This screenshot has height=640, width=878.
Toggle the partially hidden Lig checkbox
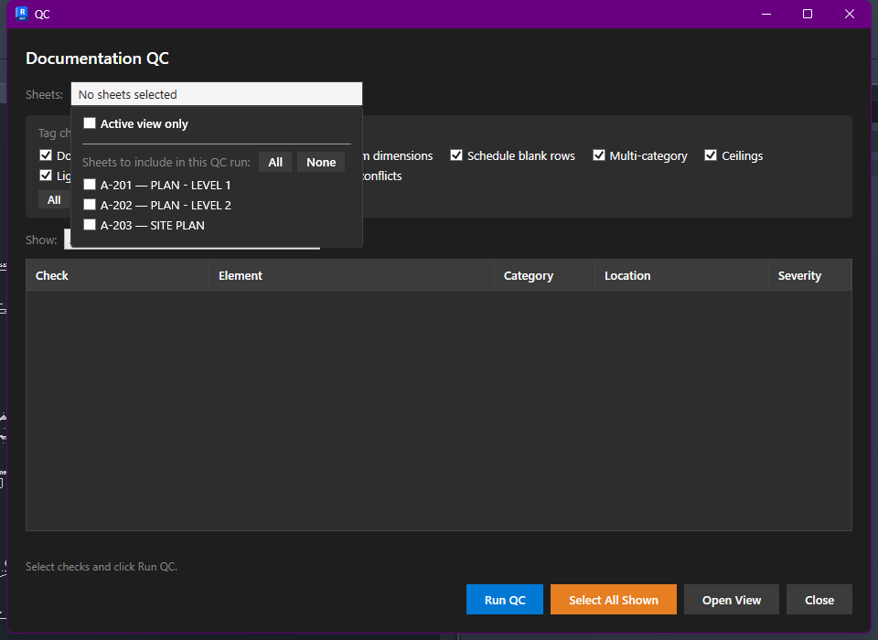46,176
